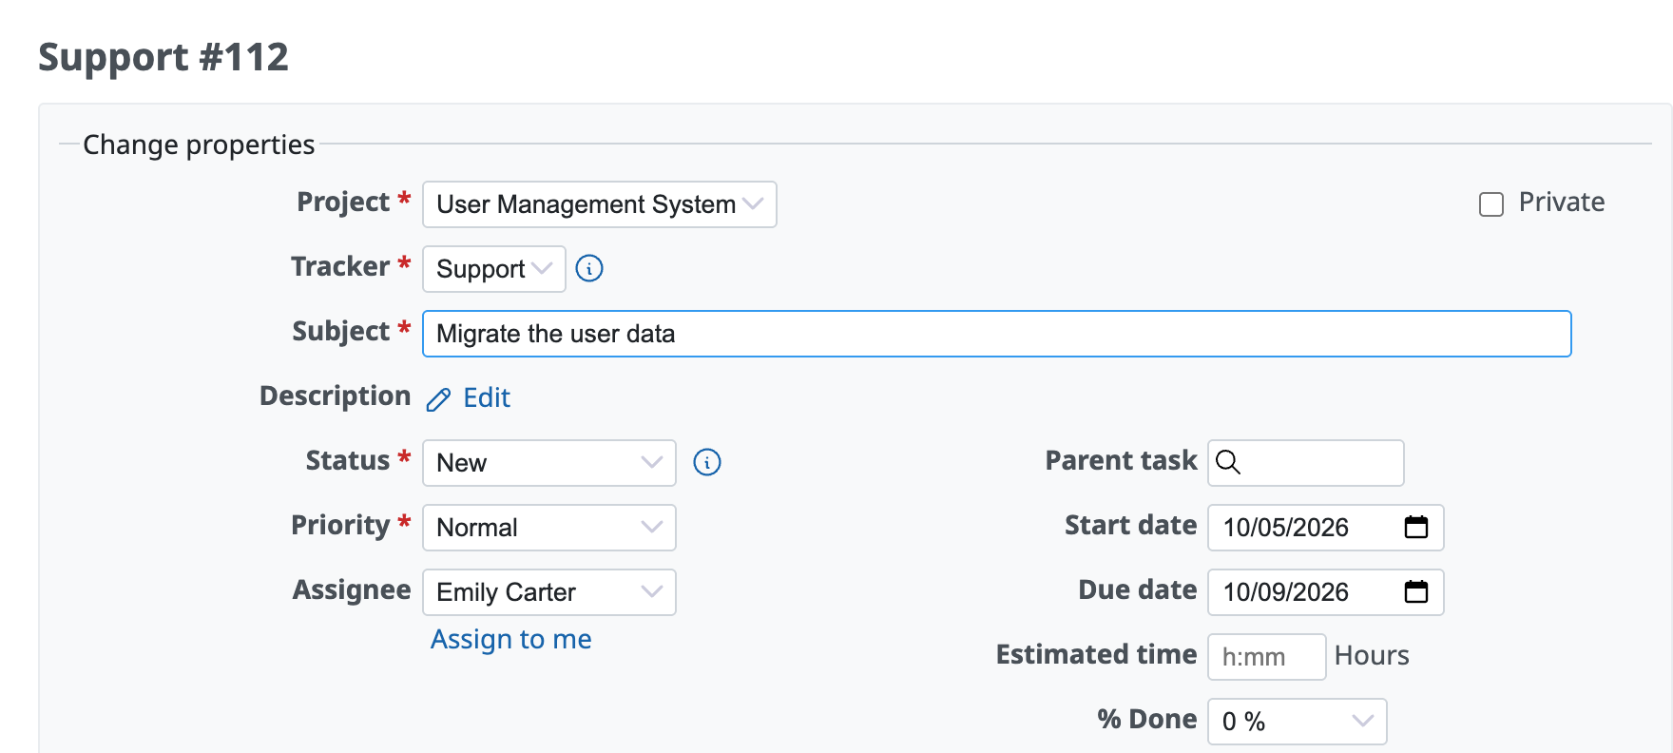
Task: Click the Estimated time input
Action: [1267, 657]
